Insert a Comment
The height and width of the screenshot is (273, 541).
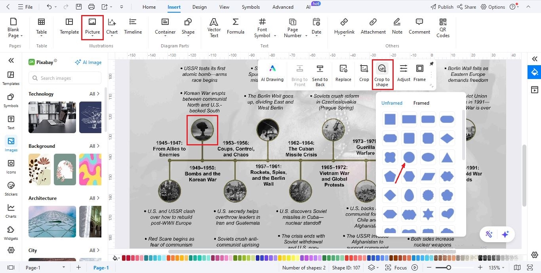(x=419, y=26)
